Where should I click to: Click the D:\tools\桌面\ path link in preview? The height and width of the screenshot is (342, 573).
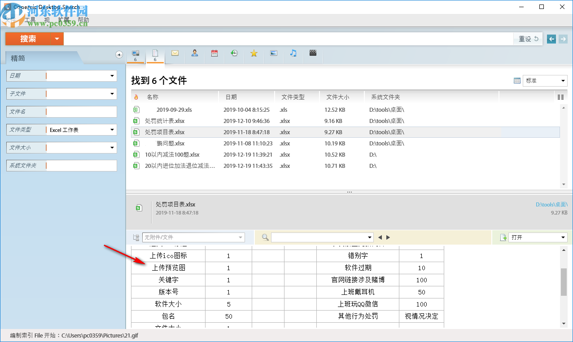[x=553, y=204]
